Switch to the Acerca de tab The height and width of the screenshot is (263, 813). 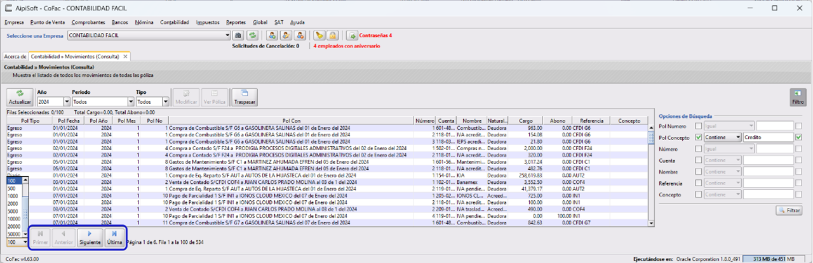pyautogui.click(x=15, y=56)
